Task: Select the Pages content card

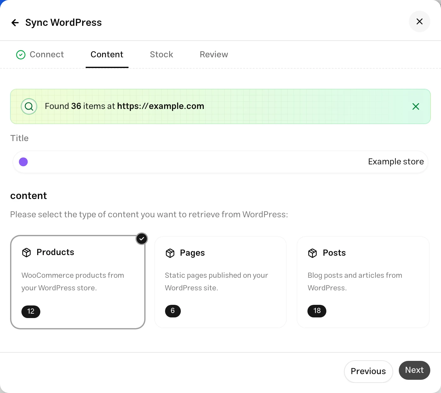Action: point(220,282)
